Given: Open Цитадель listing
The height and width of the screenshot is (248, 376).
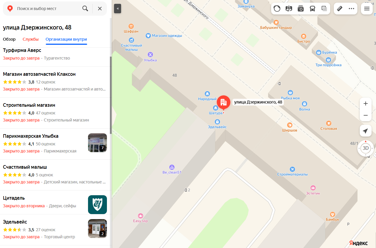Looking at the screenshot, I should pos(55,202).
